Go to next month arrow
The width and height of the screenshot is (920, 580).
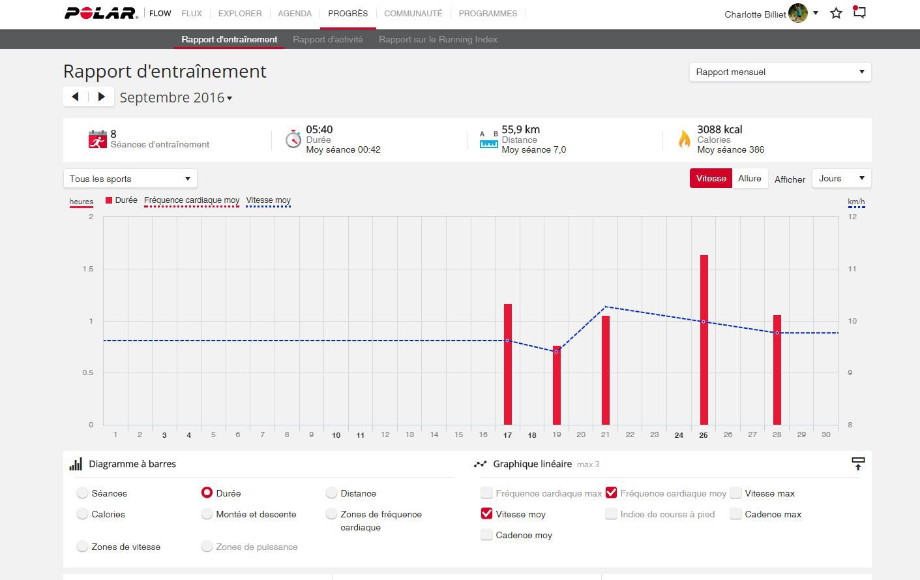pyautogui.click(x=101, y=97)
